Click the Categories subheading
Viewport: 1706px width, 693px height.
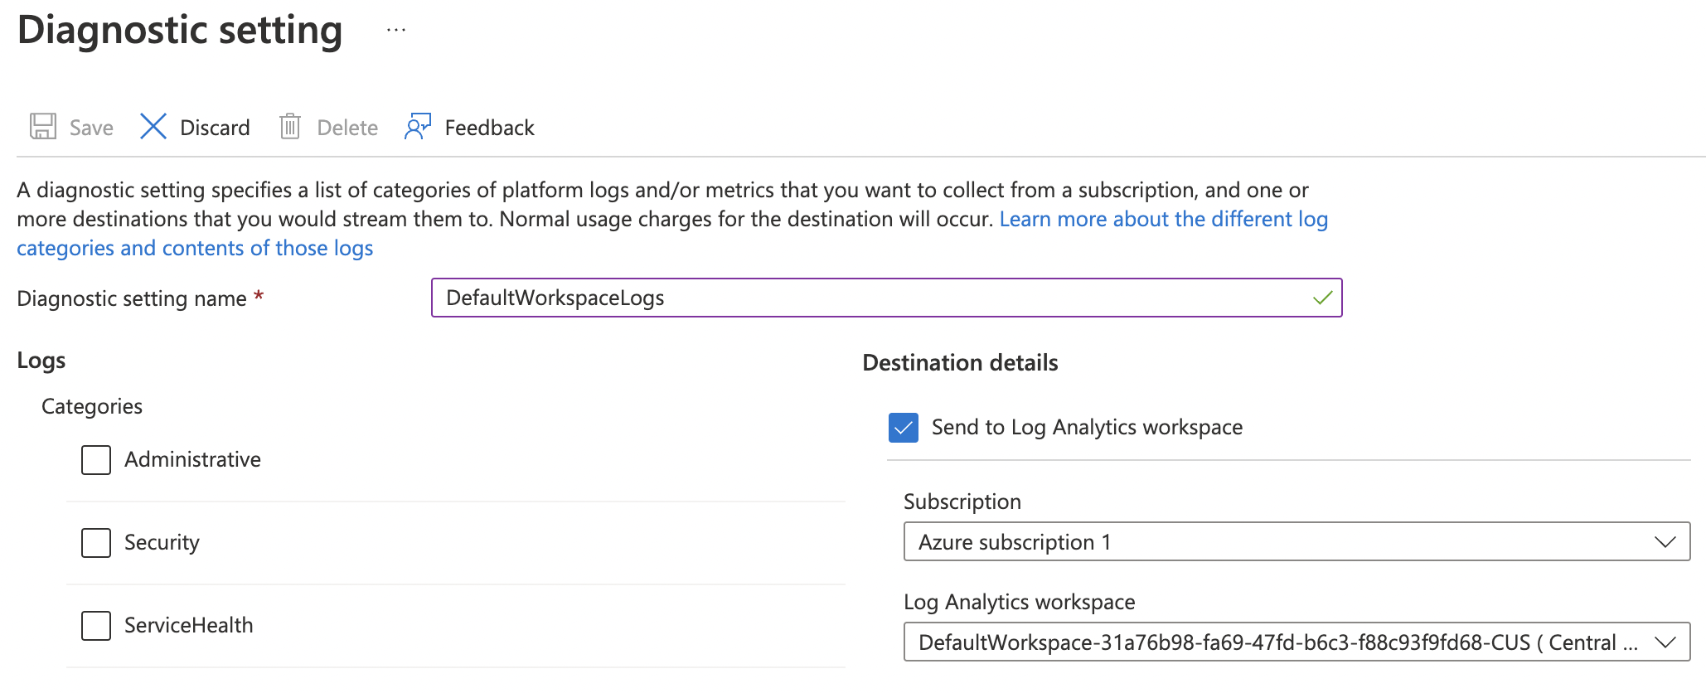tap(92, 406)
